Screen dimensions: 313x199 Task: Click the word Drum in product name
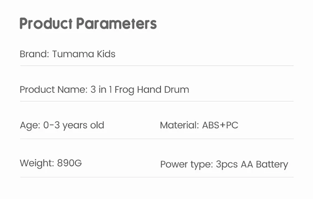[177, 90]
